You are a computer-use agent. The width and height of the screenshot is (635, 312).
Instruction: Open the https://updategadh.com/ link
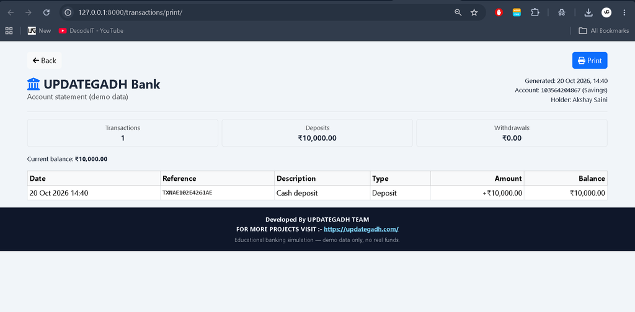tap(362, 229)
